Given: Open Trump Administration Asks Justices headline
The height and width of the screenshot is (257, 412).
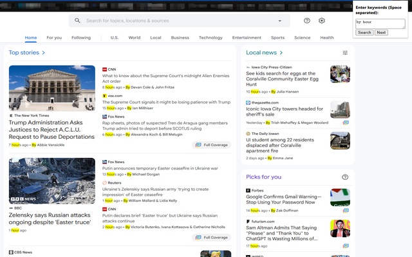Looking at the screenshot, I should [x=51, y=130].
